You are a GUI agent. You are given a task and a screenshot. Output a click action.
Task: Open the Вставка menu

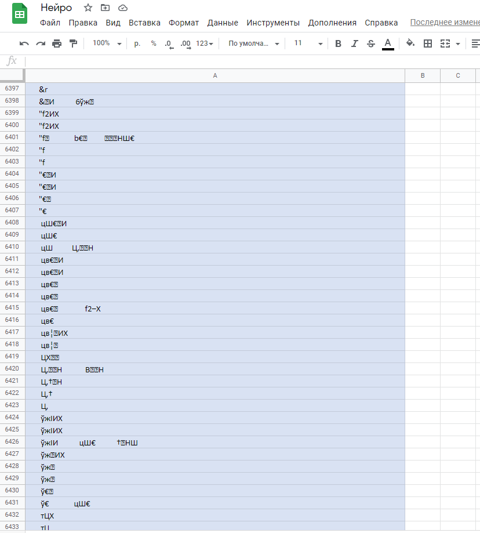pos(144,23)
